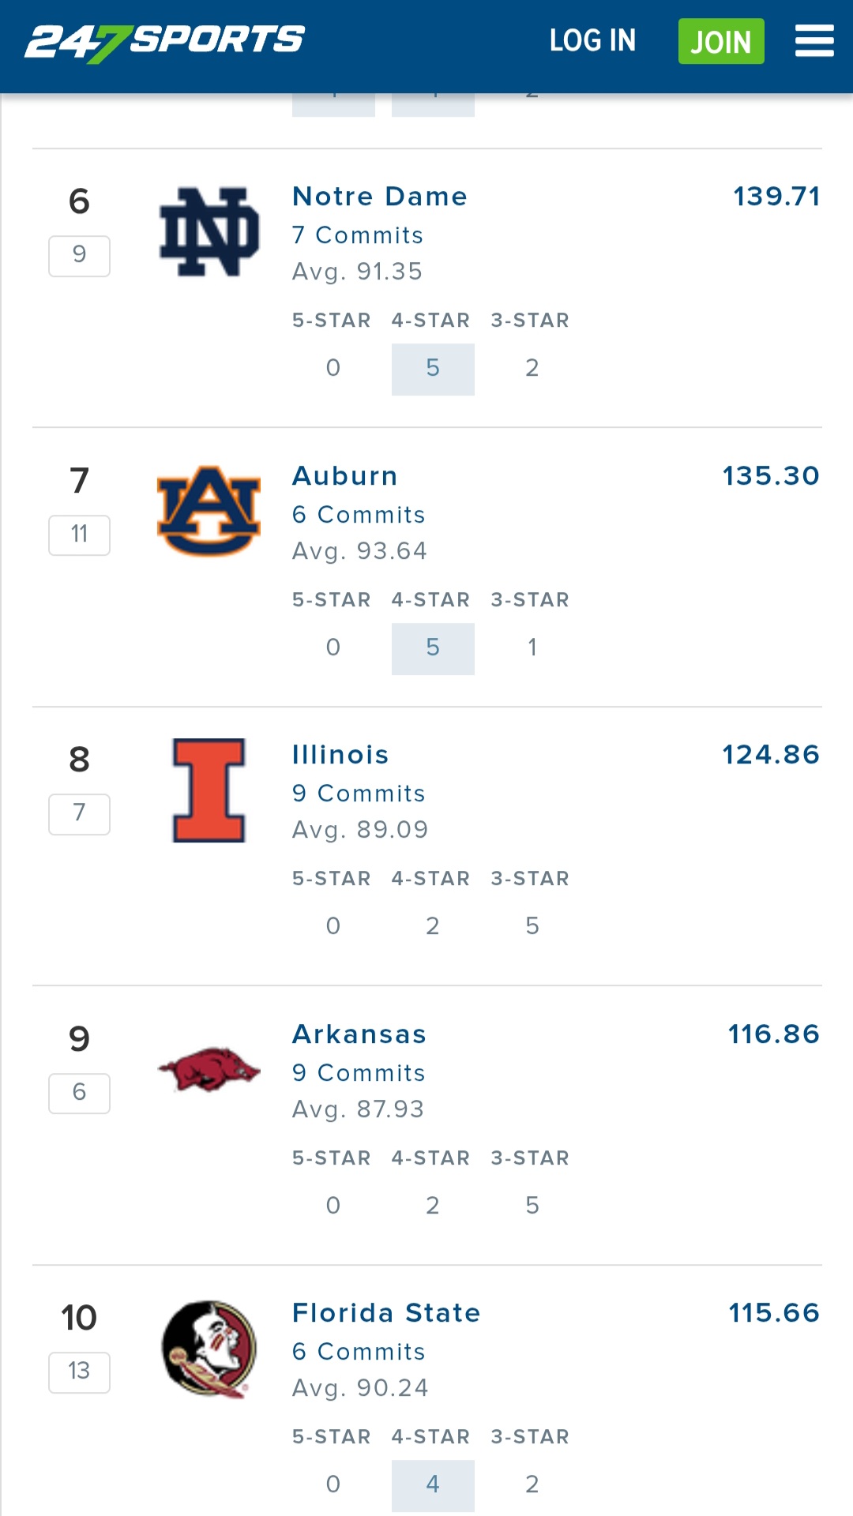The image size is (853, 1516).
Task: Click the LOG IN link
Action: 592,41
